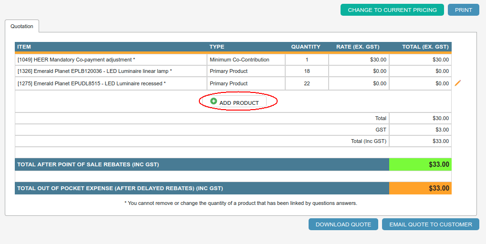Select the HEER Mandatory Co-payment adjustment item
The image size is (486, 244).
pos(76,60)
